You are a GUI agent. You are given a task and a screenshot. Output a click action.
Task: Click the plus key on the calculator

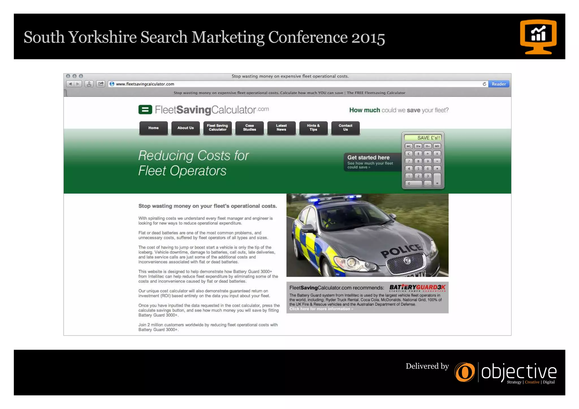click(437, 168)
